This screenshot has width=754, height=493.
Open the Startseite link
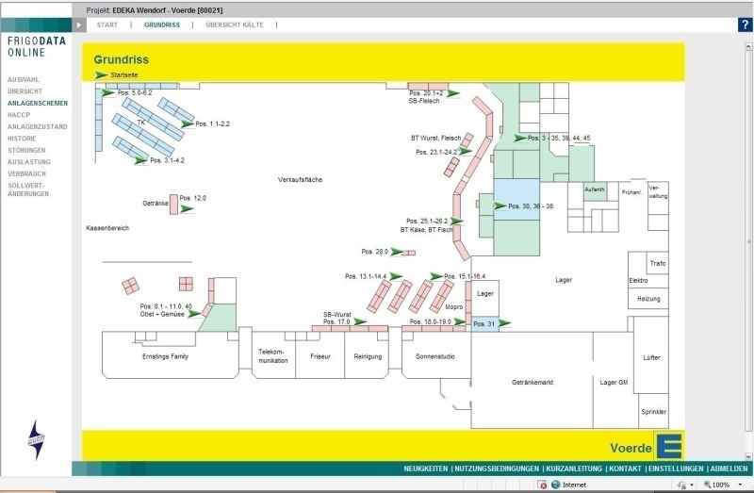(124, 75)
